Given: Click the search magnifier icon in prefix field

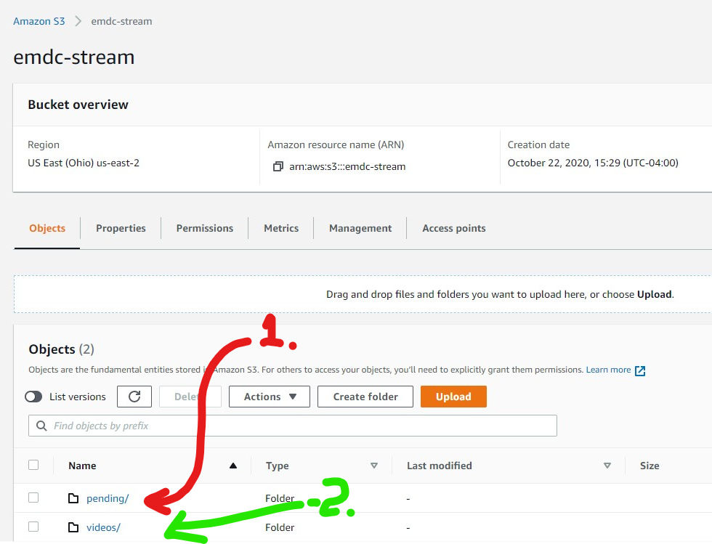Looking at the screenshot, I should tap(41, 426).
